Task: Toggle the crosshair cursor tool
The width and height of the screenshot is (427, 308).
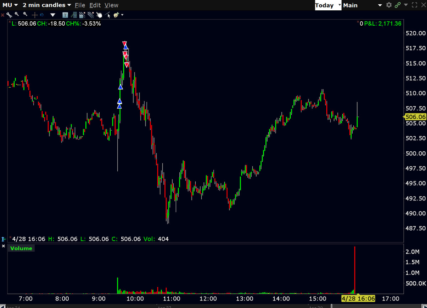Action: pyautogui.click(x=35, y=15)
